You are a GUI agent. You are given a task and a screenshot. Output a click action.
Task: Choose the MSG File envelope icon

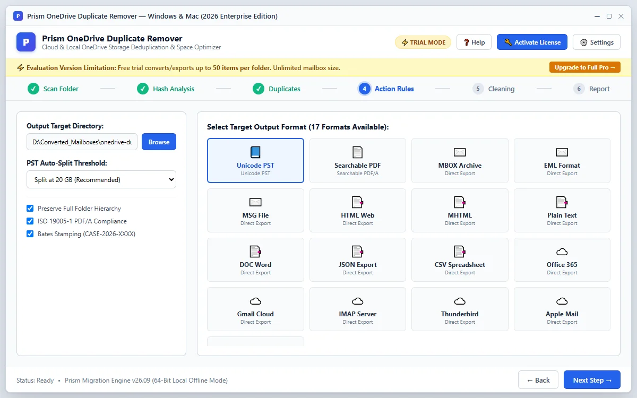[255, 202]
